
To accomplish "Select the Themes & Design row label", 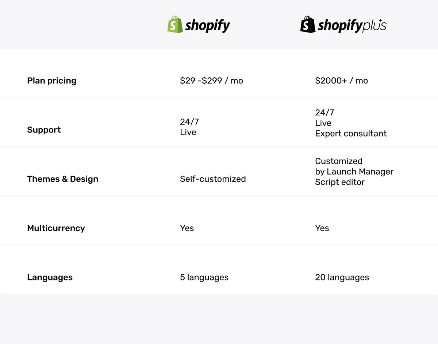I will [63, 179].
